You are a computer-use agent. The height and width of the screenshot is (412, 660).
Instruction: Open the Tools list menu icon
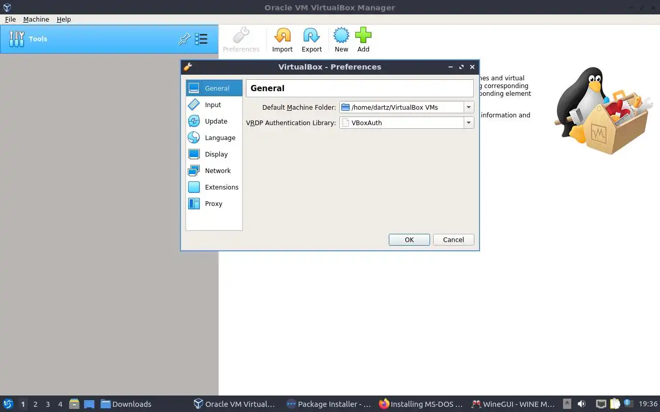(x=201, y=39)
